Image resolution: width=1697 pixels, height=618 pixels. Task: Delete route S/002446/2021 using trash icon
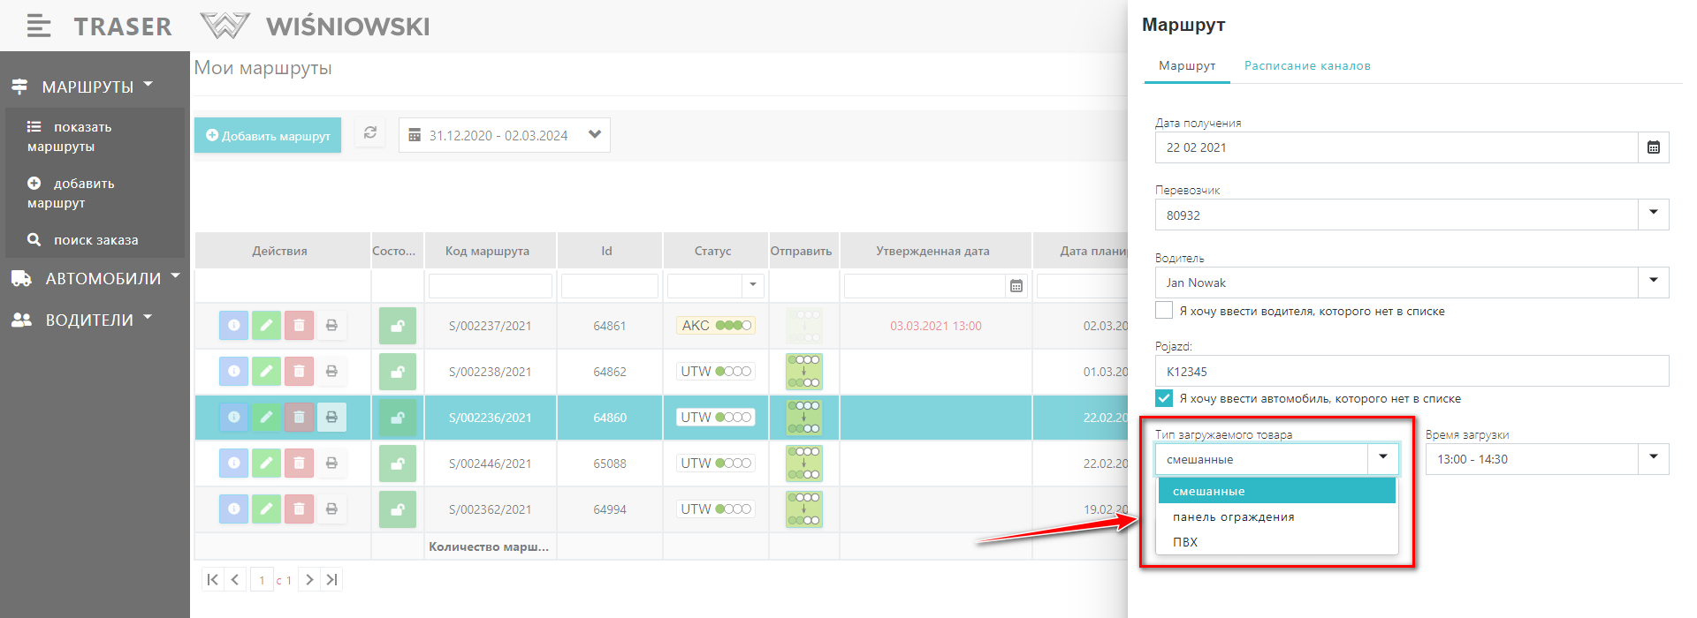point(299,463)
